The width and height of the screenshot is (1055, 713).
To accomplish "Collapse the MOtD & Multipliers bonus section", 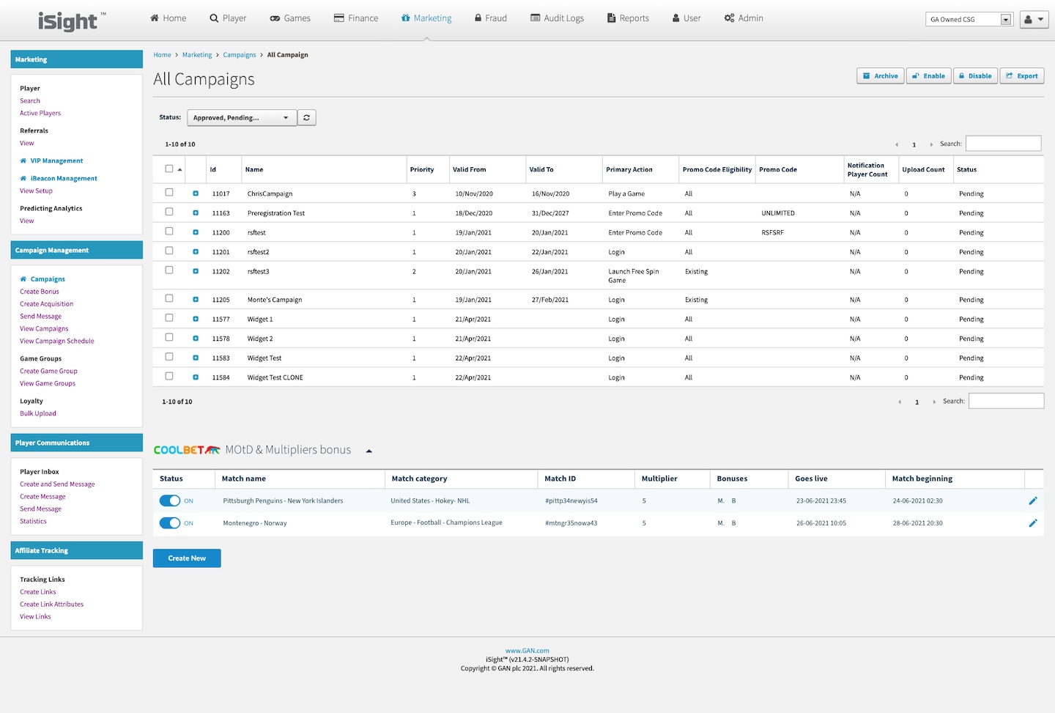I will coord(369,451).
